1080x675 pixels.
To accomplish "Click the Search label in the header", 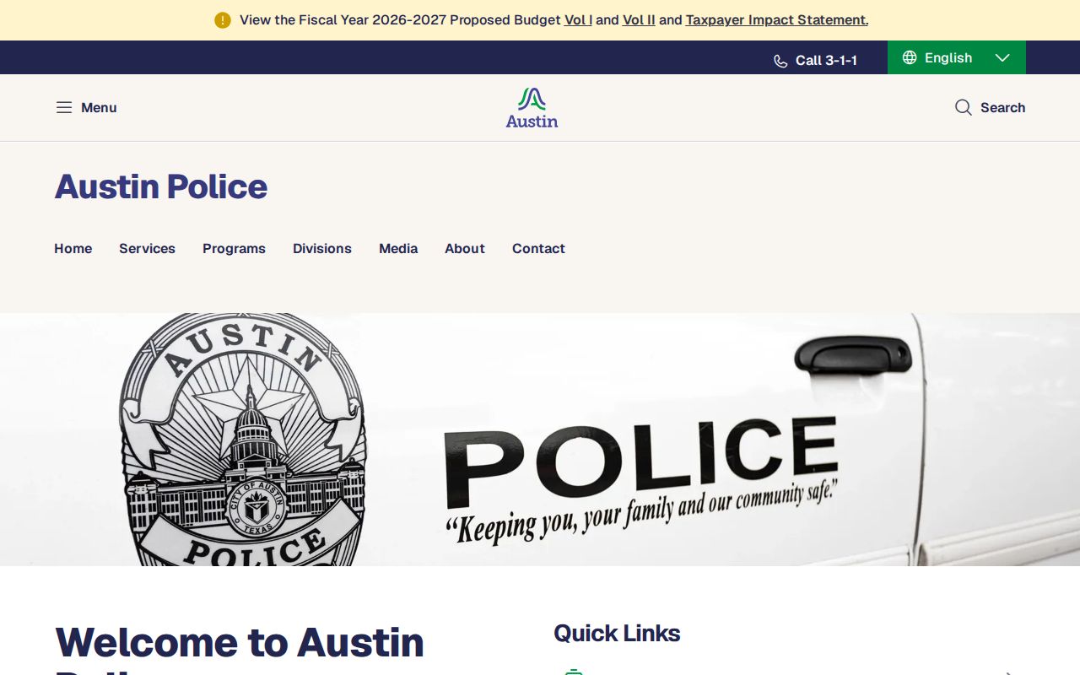I will pyautogui.click(x=1002, y=107).
